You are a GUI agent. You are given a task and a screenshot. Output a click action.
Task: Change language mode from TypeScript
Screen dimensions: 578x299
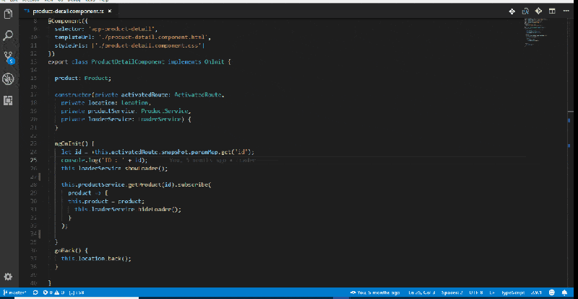click(x=513, y=293)
